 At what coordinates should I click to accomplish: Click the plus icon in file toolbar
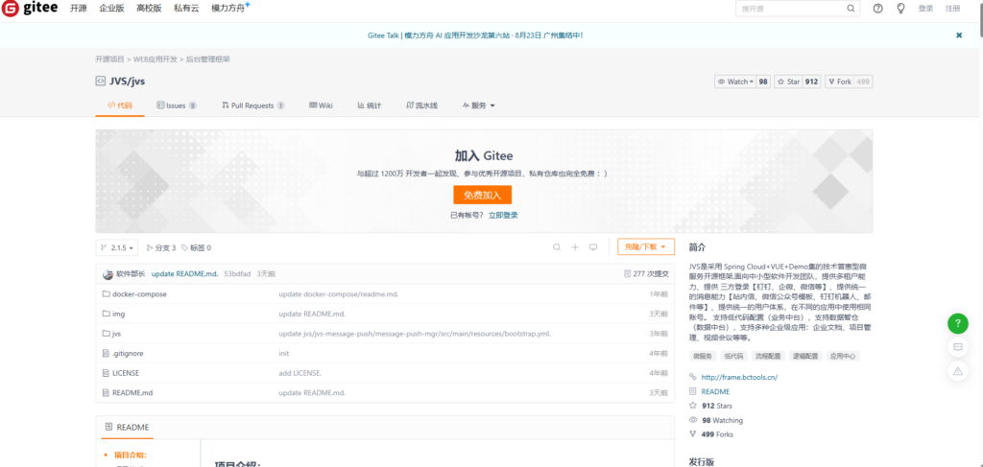point(575,247)
